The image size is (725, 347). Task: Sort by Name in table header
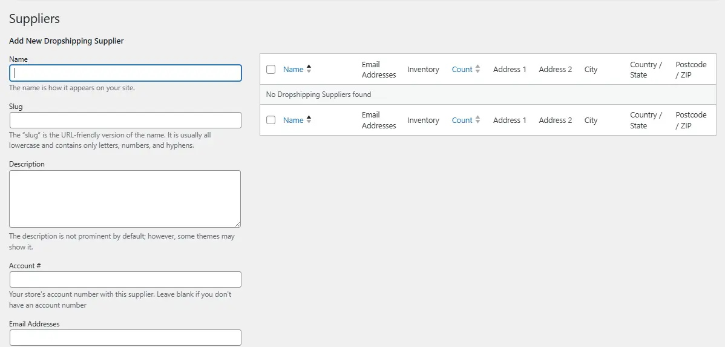(x=293, y=70)
